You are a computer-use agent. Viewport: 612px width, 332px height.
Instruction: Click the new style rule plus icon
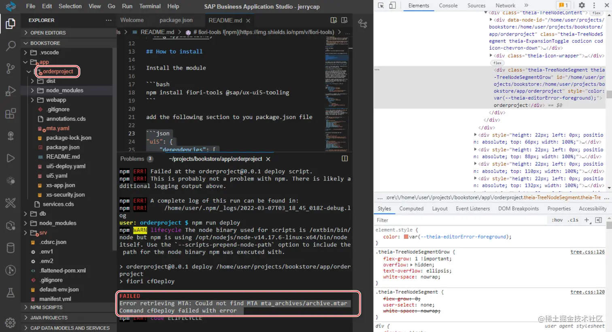(587, 220)
